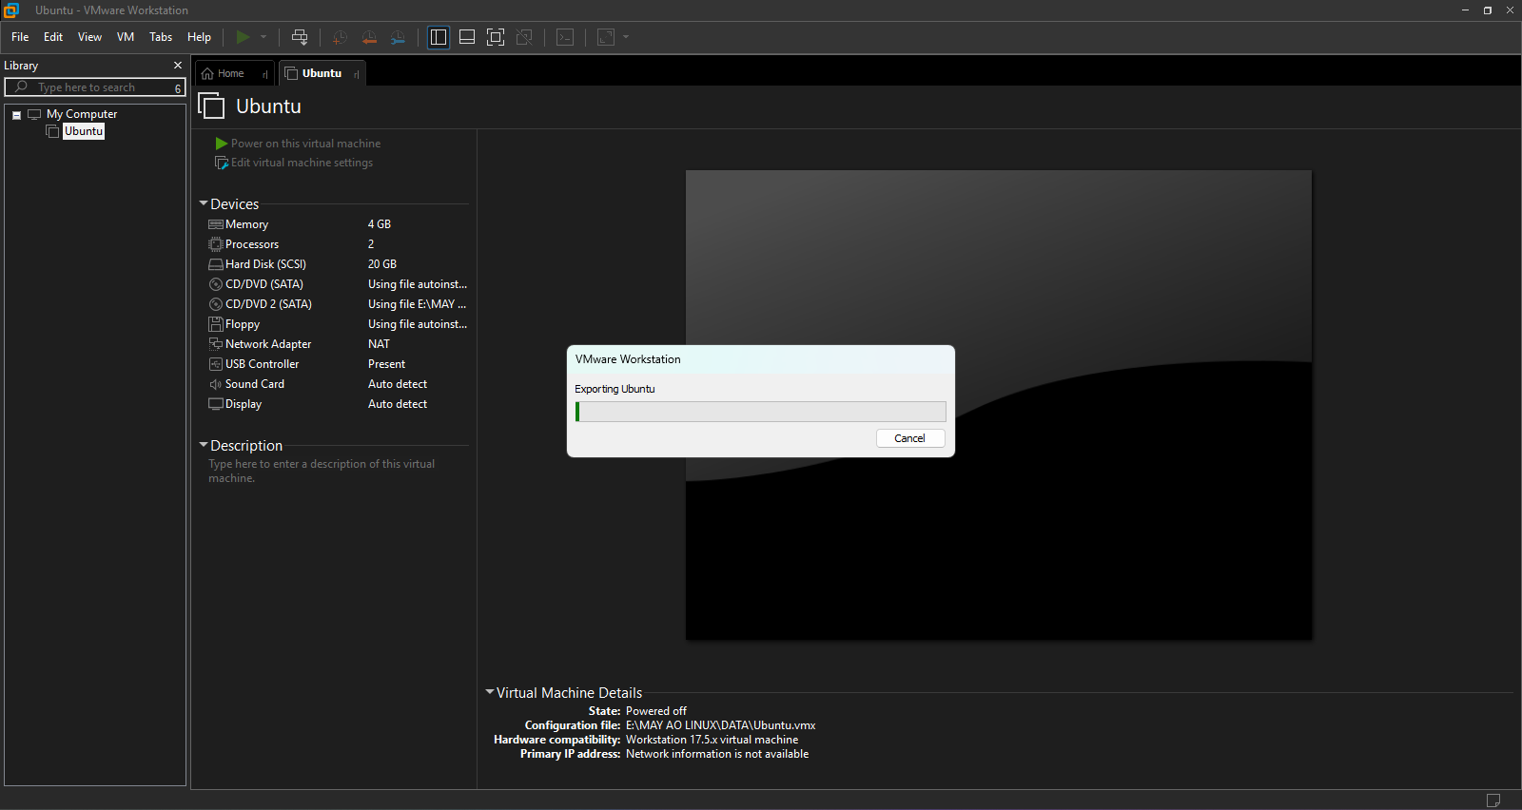Click the '4 GB' memory value

[380, 224]
